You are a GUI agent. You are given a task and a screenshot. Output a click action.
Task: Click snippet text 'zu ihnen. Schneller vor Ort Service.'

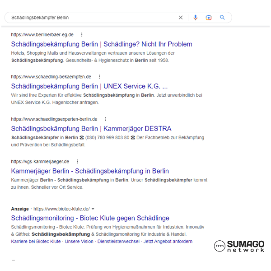click(x=47, y=187)
